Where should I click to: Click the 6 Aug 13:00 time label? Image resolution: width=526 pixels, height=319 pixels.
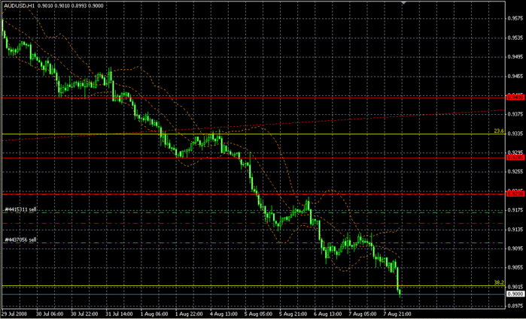coord(328,314)
